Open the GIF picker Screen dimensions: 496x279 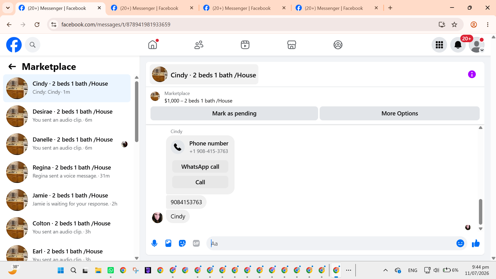[x=196, y=243]
